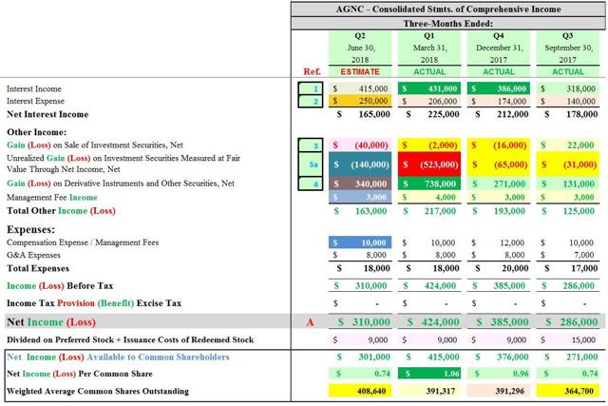
Task: Select Q4 derivative gain cell 271,000
Action: (x=498, y=184)
